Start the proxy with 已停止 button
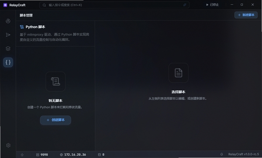Image resolution: width=262 pixels, height=158 pixels. [212, 5]
